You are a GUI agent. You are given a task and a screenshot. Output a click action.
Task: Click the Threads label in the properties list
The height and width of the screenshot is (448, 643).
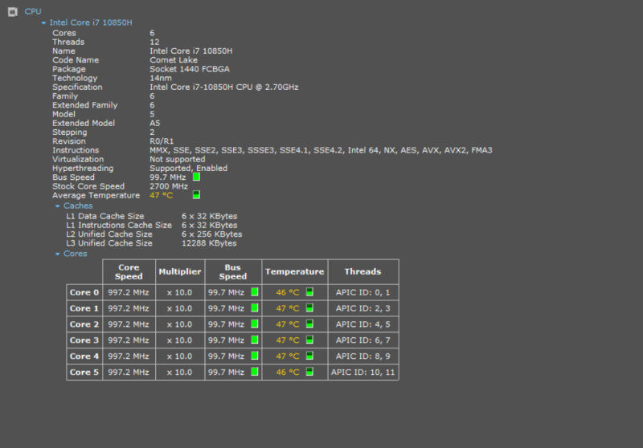(68, 42)
